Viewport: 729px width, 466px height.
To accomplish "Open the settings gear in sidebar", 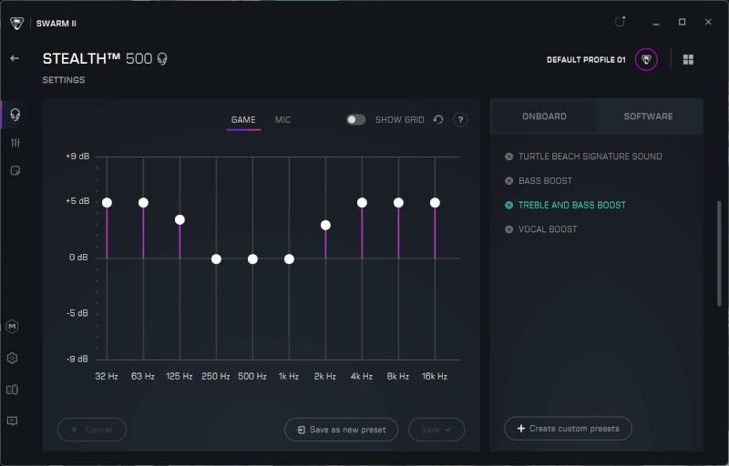I will (x=13, y=358).
